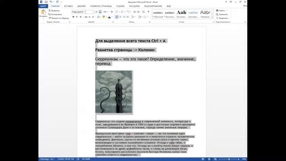The height and width of the screenshot is (161, 286).
Task: Open borders button
Action: (x=145, y=17)
